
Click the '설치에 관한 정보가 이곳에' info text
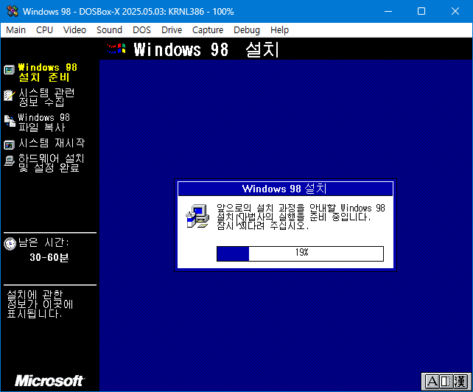coord(40,304)
